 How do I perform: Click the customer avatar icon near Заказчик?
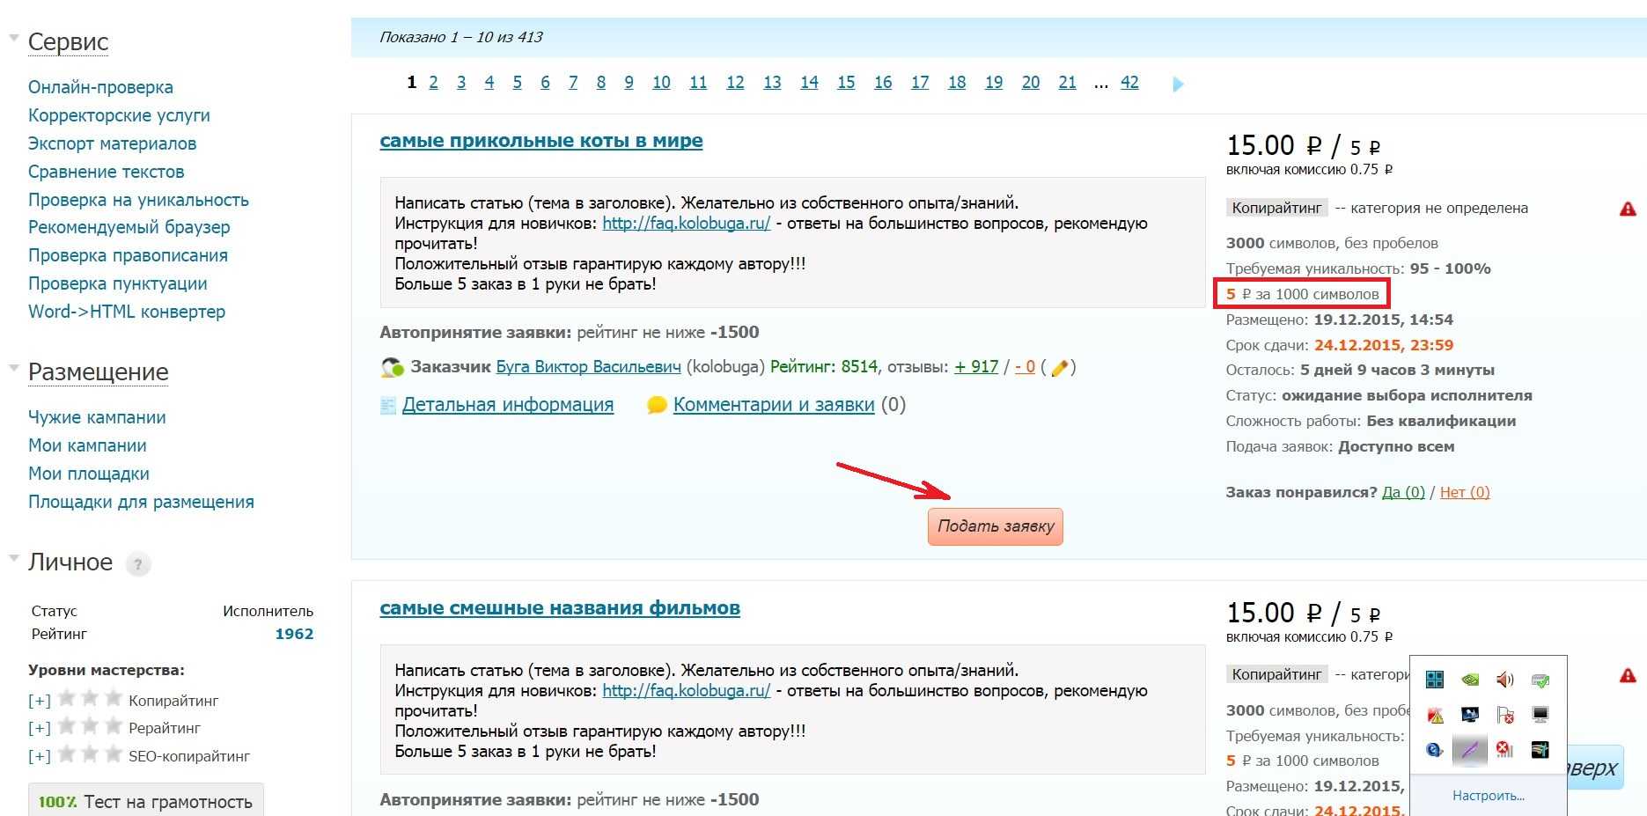tap(392, 367)
